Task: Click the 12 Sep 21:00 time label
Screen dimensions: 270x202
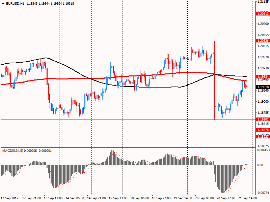Action: [32, 198]
